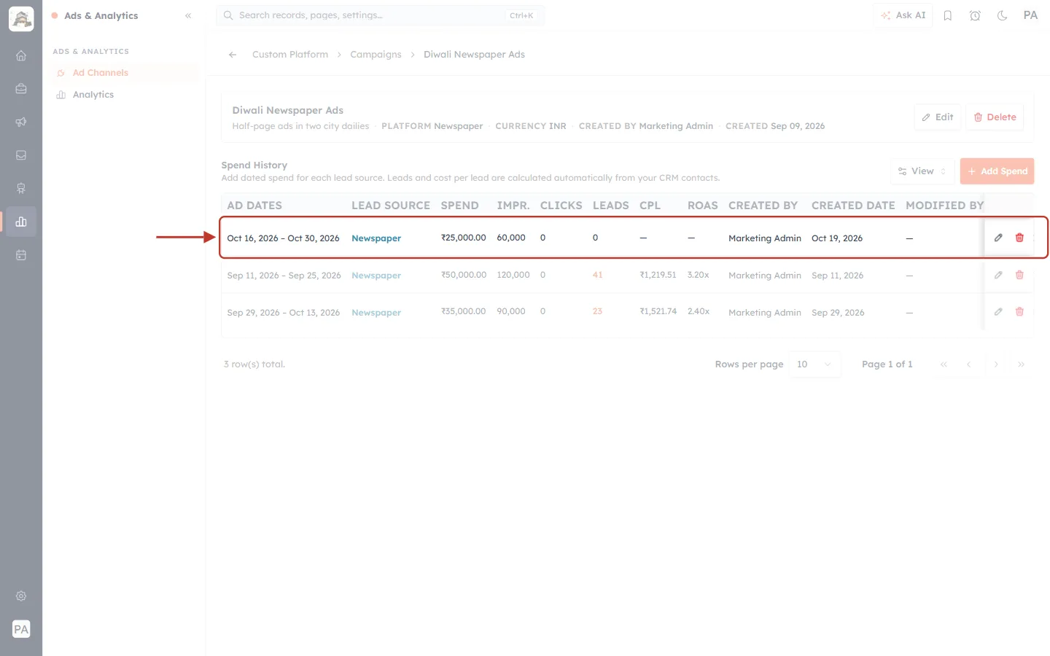Click the app logo in the sidebar
This screenshot has width=1050, height=656.
pos(21,19)
